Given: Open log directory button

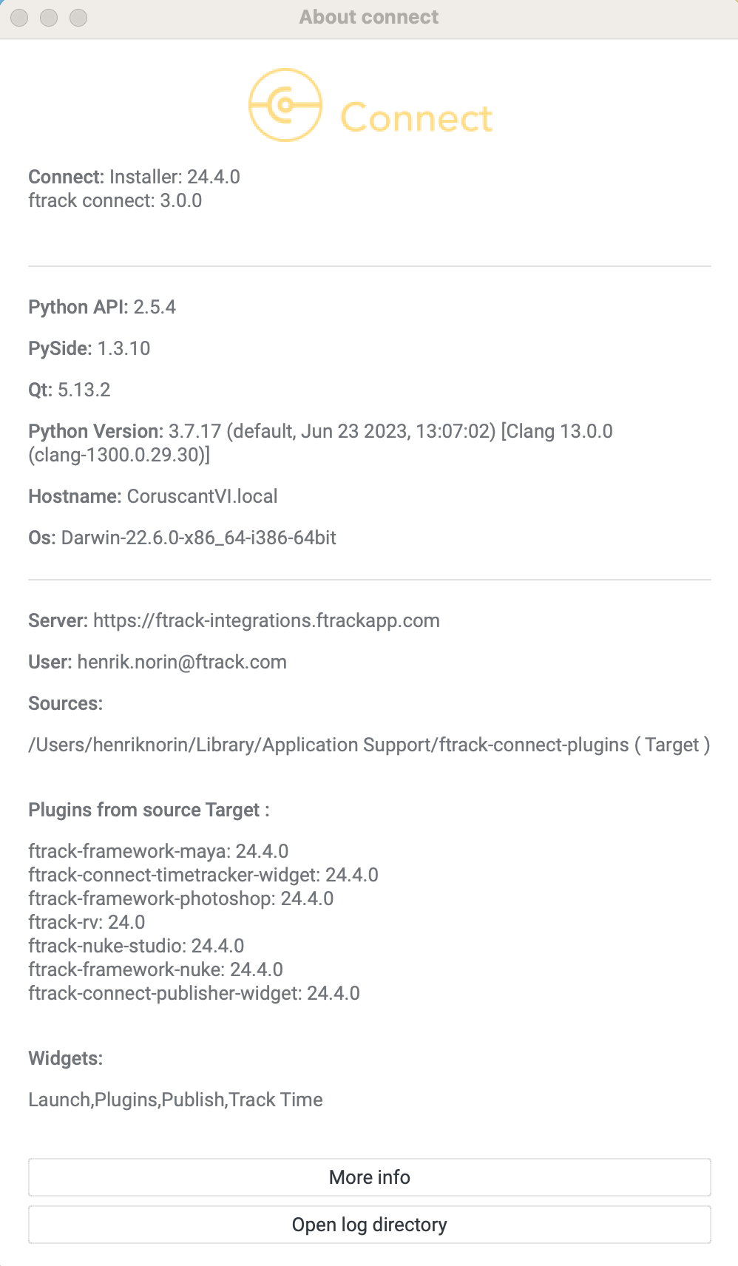Looking at the screenshot, I should click(369, 1224).
